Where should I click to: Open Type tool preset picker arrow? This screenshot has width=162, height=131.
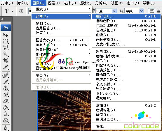point(12,11)
